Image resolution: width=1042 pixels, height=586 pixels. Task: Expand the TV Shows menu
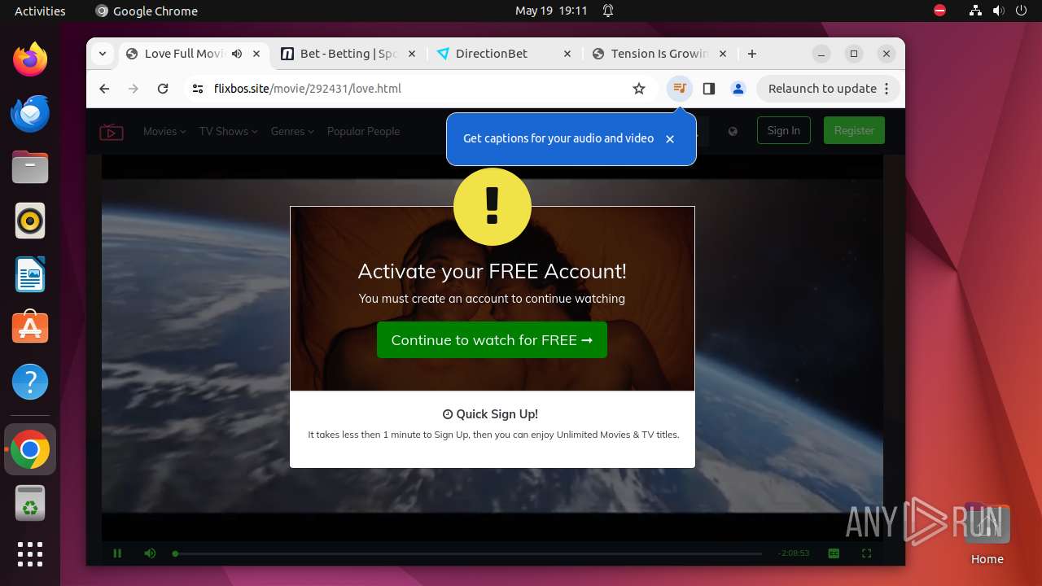228,131
